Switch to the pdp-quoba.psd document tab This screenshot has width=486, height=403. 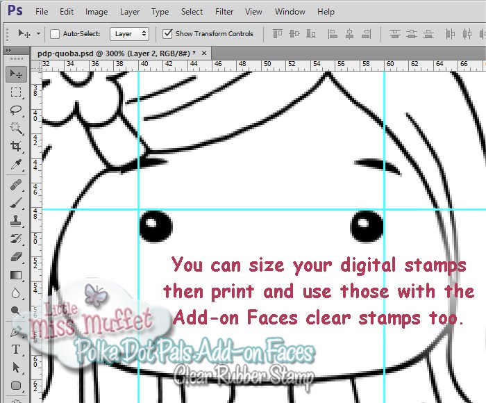(111, 53)
